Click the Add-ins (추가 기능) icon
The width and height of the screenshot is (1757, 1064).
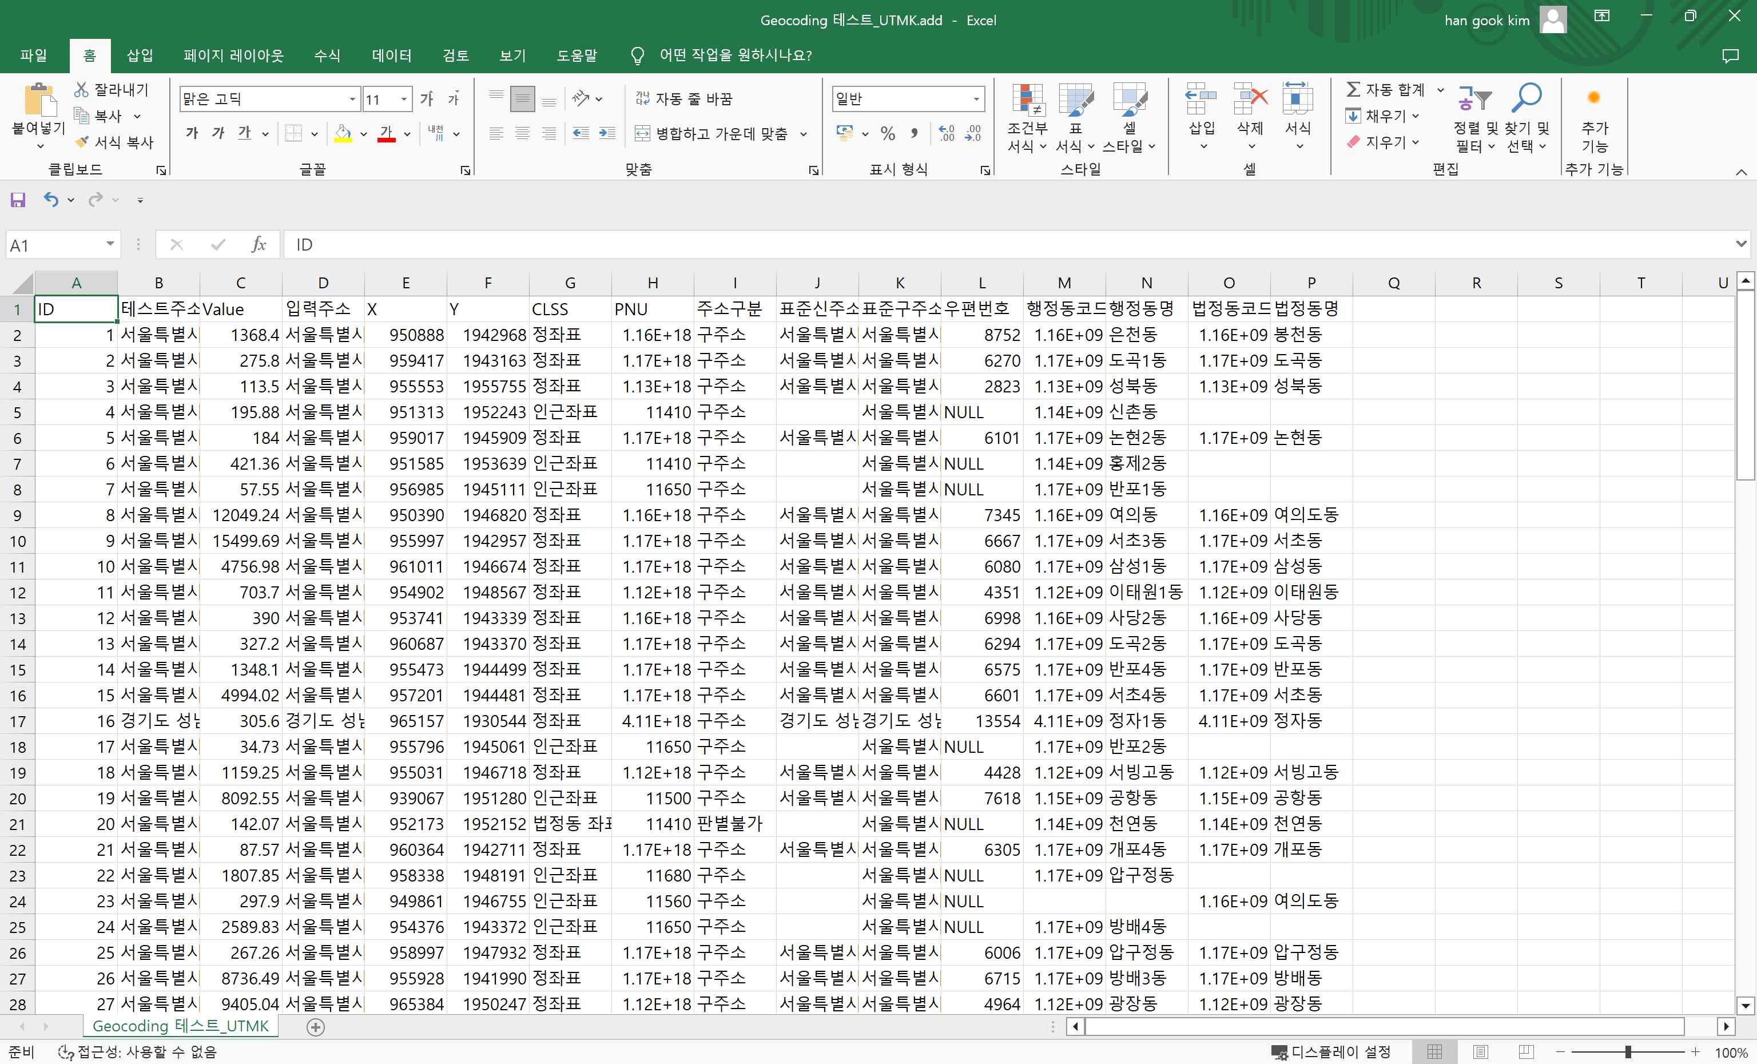coord(1595,98)
